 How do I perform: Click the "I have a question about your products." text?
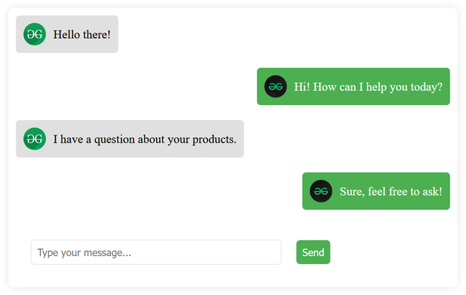[145, 139]
